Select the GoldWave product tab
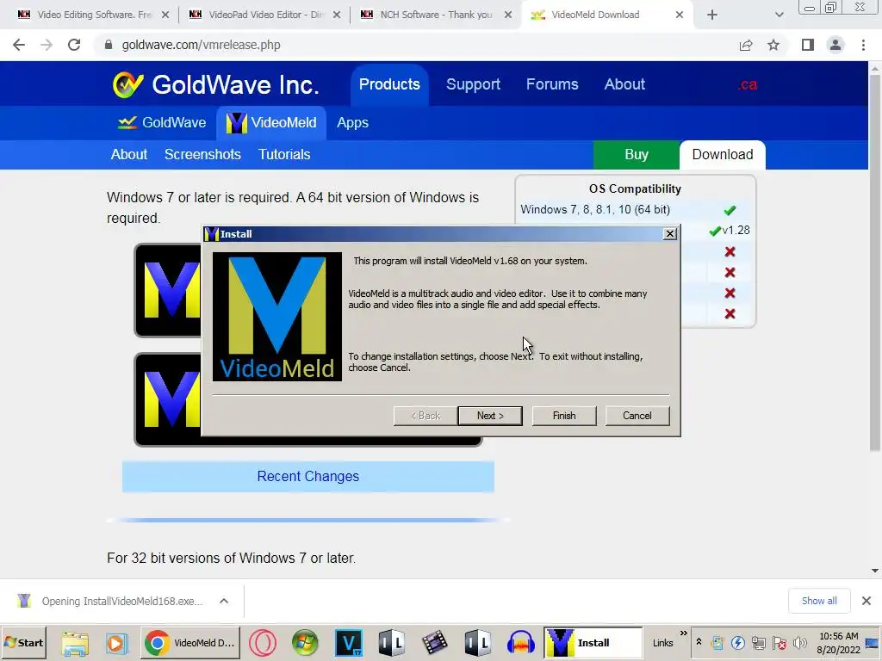Viewport: 882px width, 661px height. click(161, 122)
